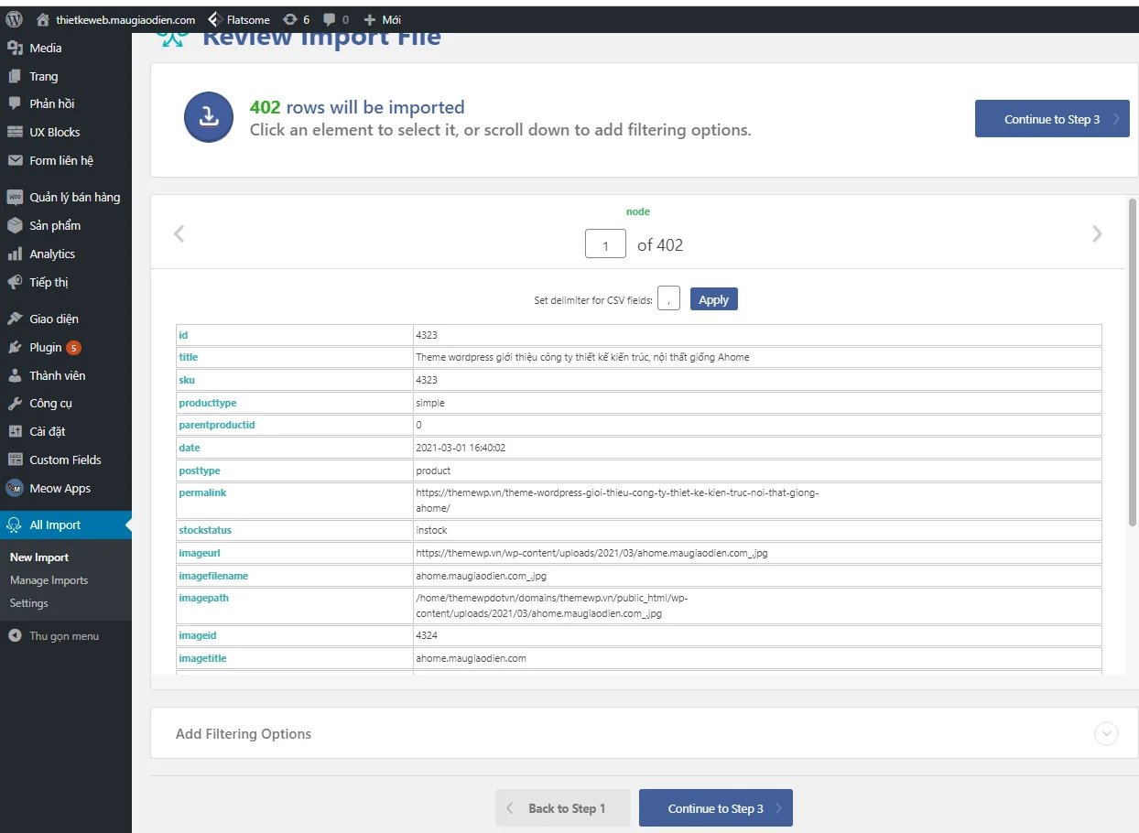Open the comments bubble icon in admin bar
Image resolution: width=1139 pixels, height=833 pixels.
pos(330,19)
